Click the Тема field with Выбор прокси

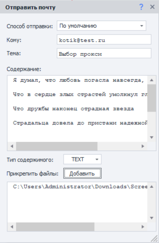(104, 53)
